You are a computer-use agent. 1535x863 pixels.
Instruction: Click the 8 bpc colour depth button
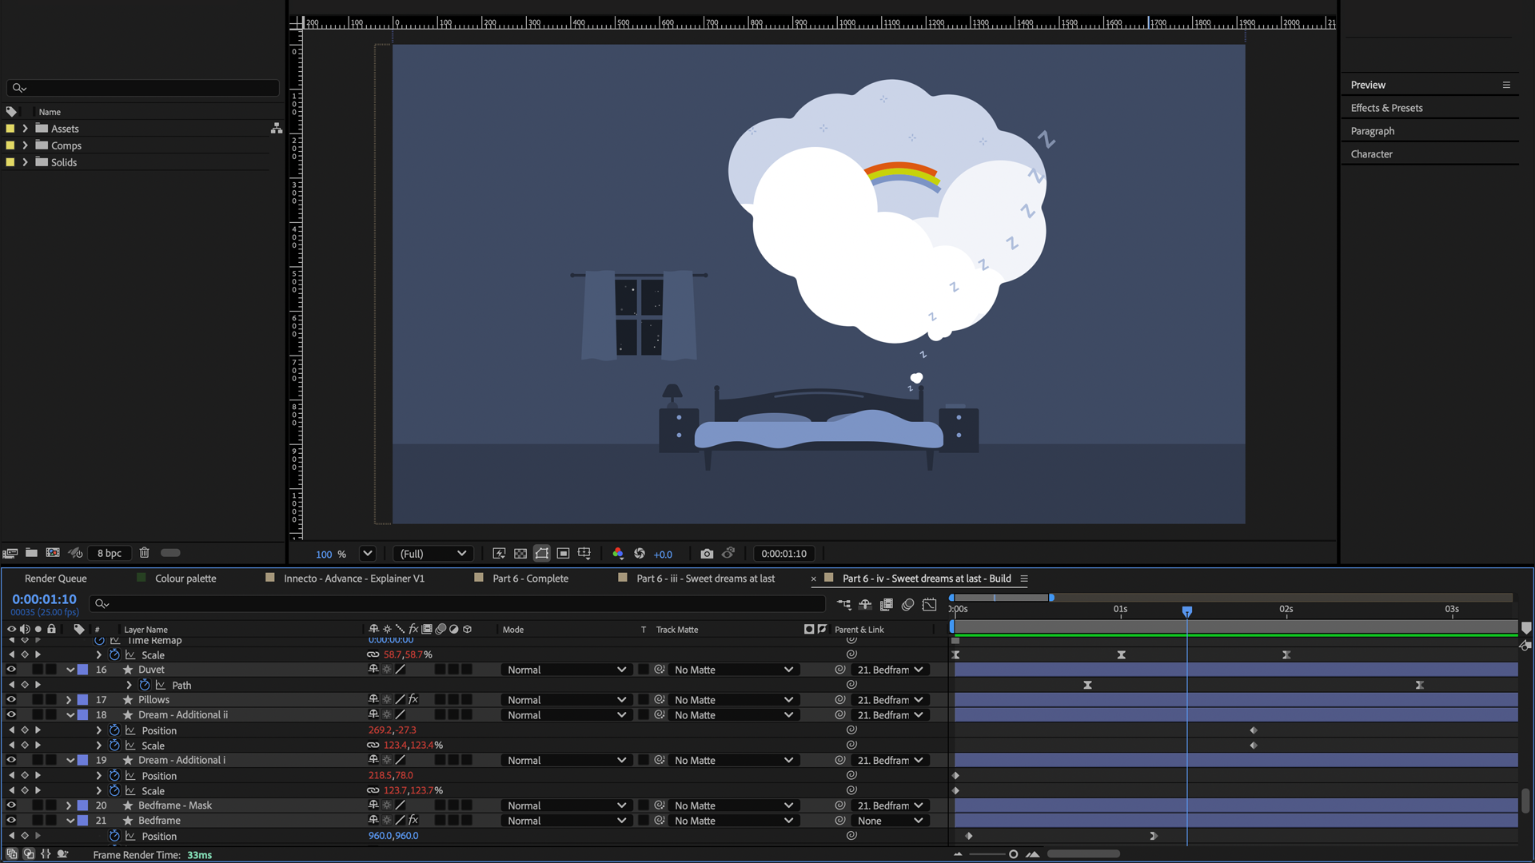109,553
